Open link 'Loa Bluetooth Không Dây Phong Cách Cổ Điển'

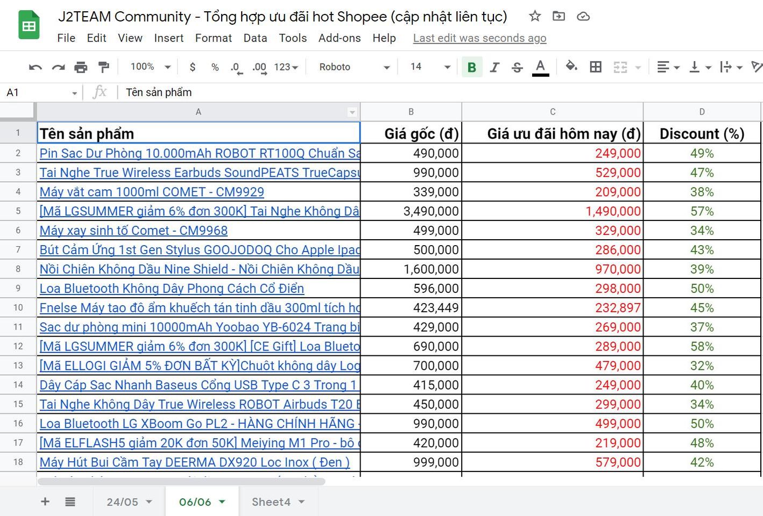click(172, 289)
